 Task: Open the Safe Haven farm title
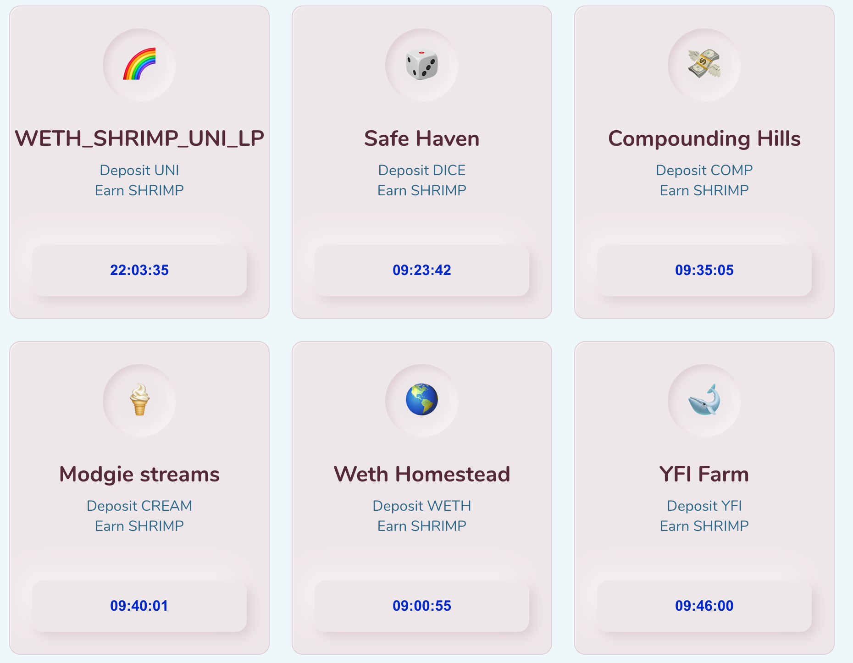click(x=422, y=138)
